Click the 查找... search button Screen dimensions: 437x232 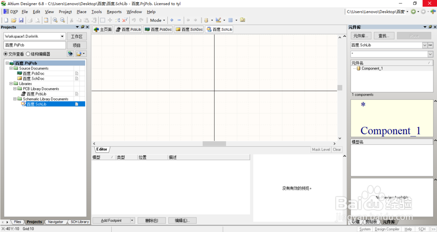tap(384, 36)
